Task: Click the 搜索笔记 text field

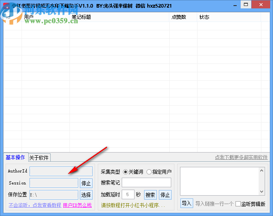Action: [146, 182]
